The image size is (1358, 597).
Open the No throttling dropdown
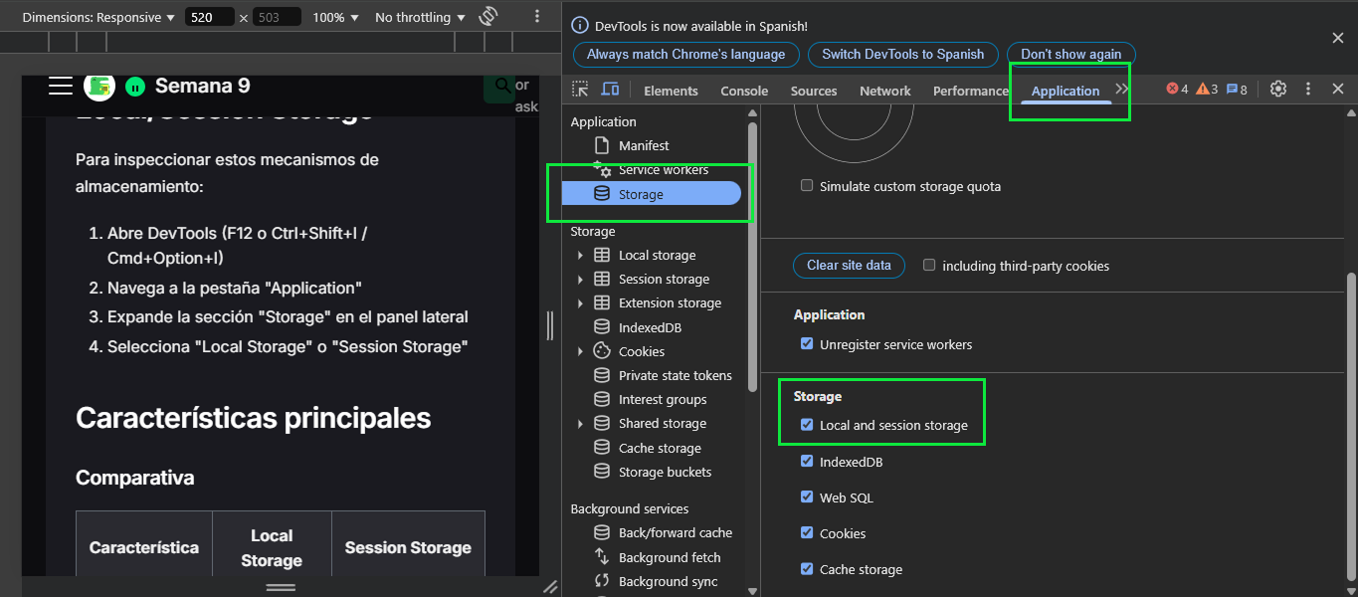click(419, 18)
